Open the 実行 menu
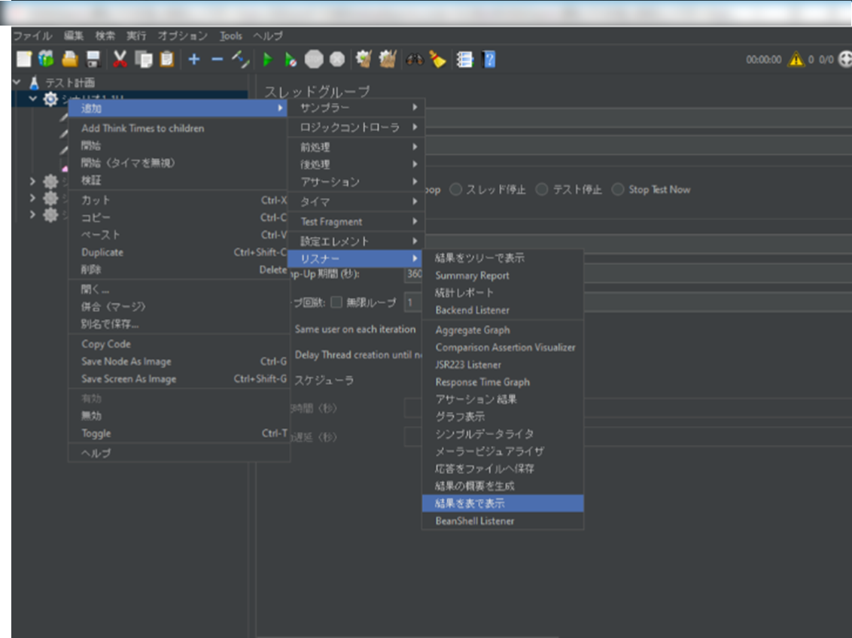Image resolution: width=852 pixels, height=638 pixels. point(136,36)
